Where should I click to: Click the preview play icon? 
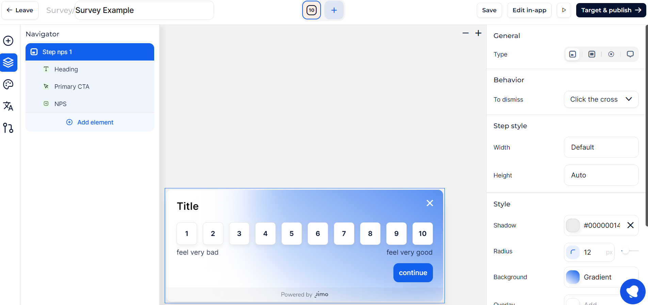point(564,10)
